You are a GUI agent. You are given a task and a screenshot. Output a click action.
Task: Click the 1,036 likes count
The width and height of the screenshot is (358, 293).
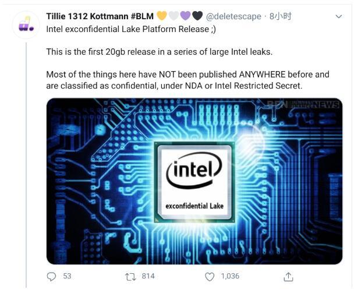coord(230,276)
